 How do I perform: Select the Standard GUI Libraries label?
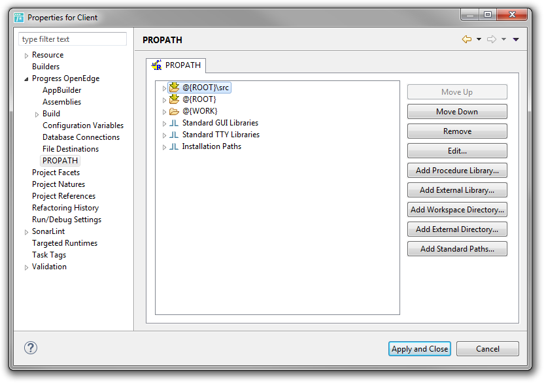[220, 123]
